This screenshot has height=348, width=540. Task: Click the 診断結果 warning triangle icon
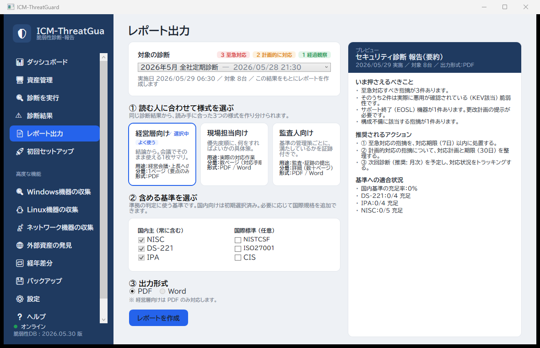(x=19, y=116)
